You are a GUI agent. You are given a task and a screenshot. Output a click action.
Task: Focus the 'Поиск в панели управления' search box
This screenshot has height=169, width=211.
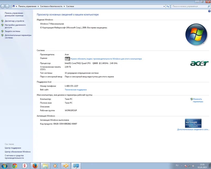click(x=190, y=6)
